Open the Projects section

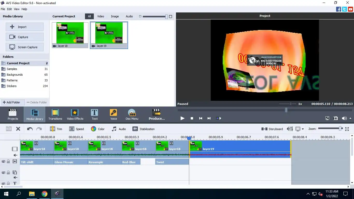13,115
